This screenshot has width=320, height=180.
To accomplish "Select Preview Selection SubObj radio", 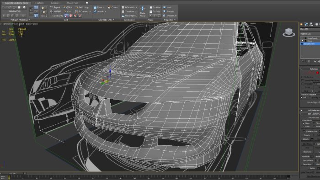I will tap(310, 98).
